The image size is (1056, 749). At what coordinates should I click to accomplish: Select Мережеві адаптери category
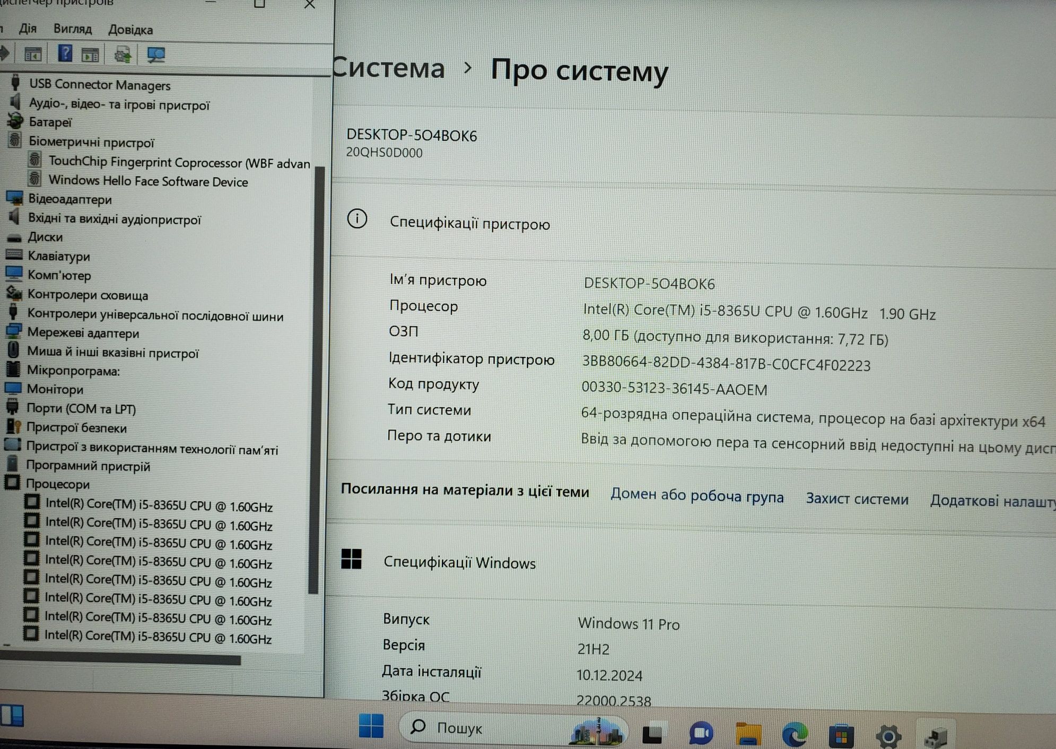click(83, 333)
